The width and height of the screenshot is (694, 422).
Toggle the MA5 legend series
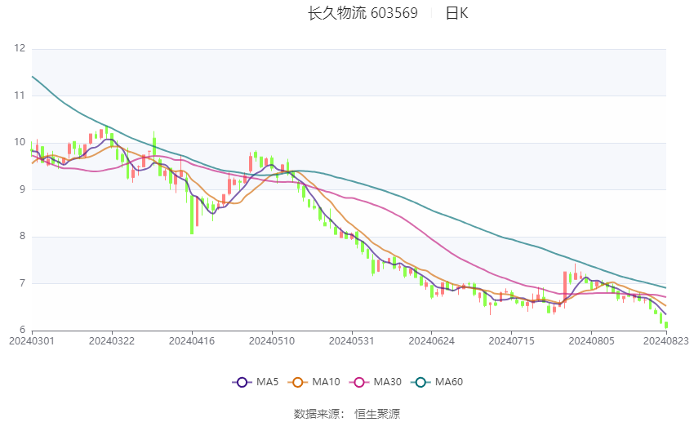click(256, 382)
